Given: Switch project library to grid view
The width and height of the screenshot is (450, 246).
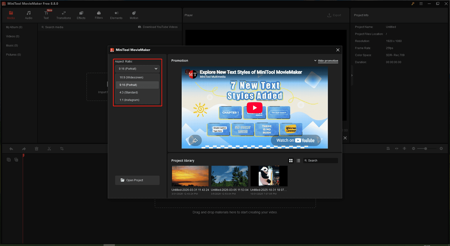Looking at the screenshot, I should click(291, 161).
